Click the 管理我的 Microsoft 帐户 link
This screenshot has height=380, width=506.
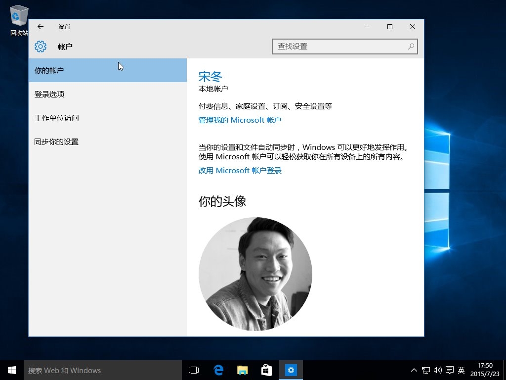coord(240,120)
